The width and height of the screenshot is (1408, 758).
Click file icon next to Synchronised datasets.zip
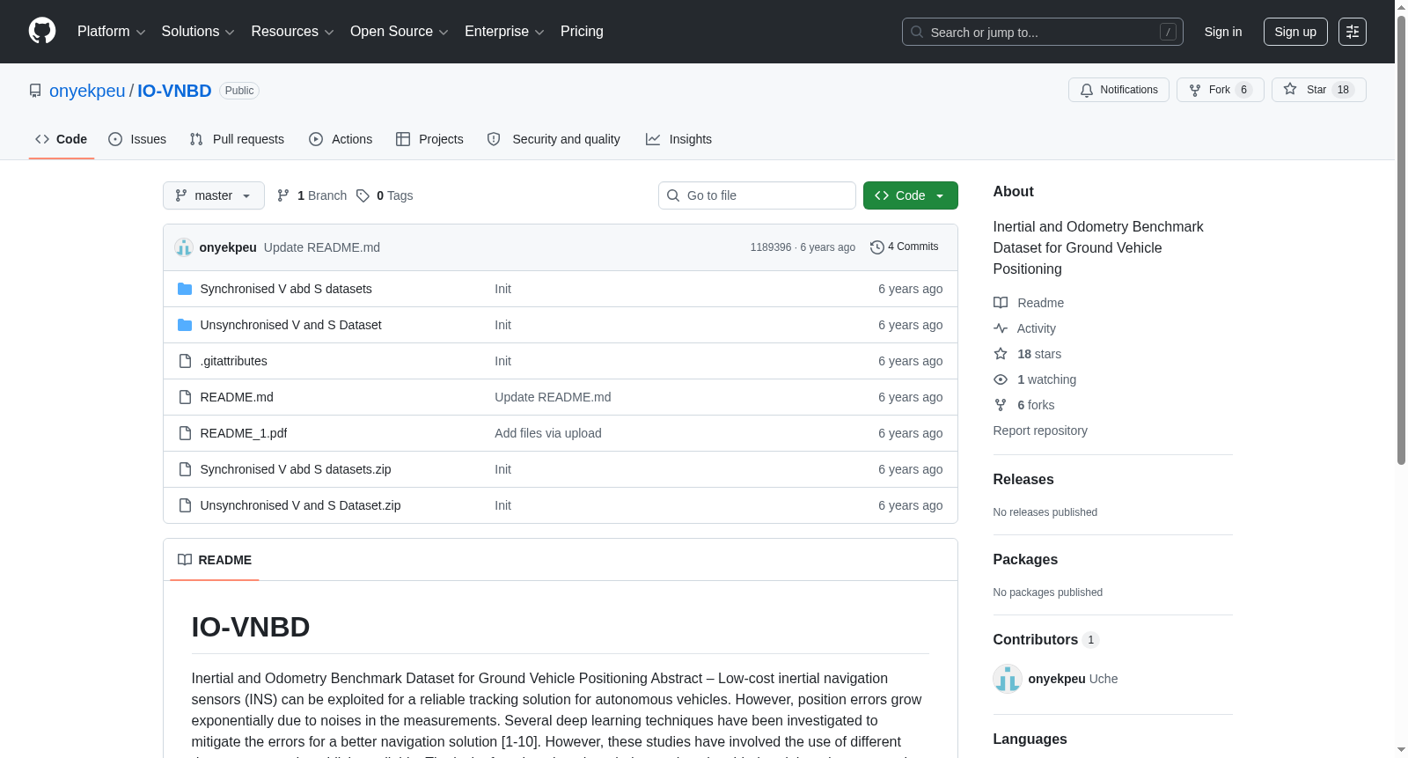click(185, 469)
